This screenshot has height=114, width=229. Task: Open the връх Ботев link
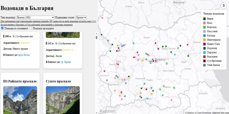pos(24,55)
